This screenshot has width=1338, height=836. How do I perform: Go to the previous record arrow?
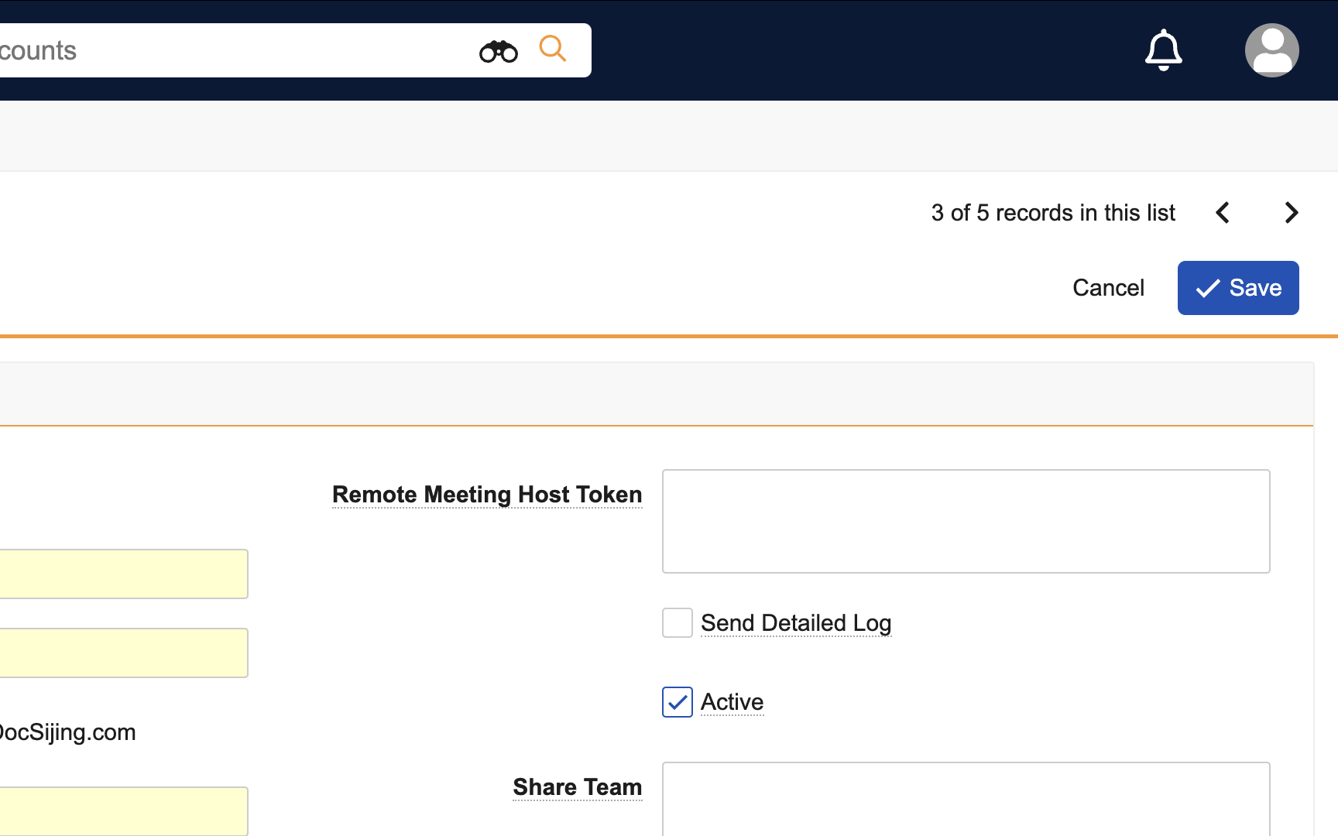pos(1223,213)
